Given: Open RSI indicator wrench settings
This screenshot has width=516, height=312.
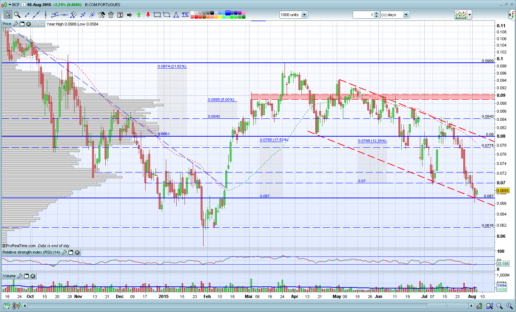Looking at the screenshot, I should pyautogui.click(x=64, y=252).
